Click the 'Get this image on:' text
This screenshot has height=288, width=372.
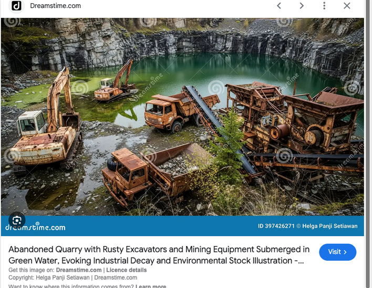pos(32,270)
